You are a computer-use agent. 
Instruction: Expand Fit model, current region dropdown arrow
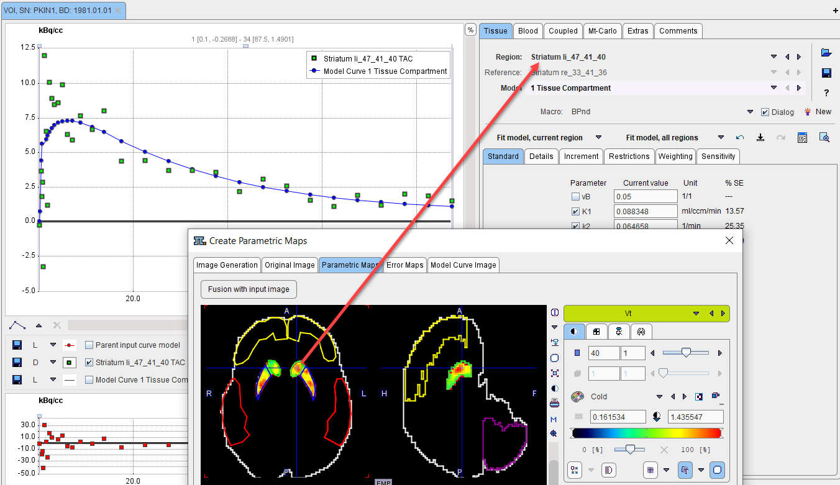[x=599, y=137]
